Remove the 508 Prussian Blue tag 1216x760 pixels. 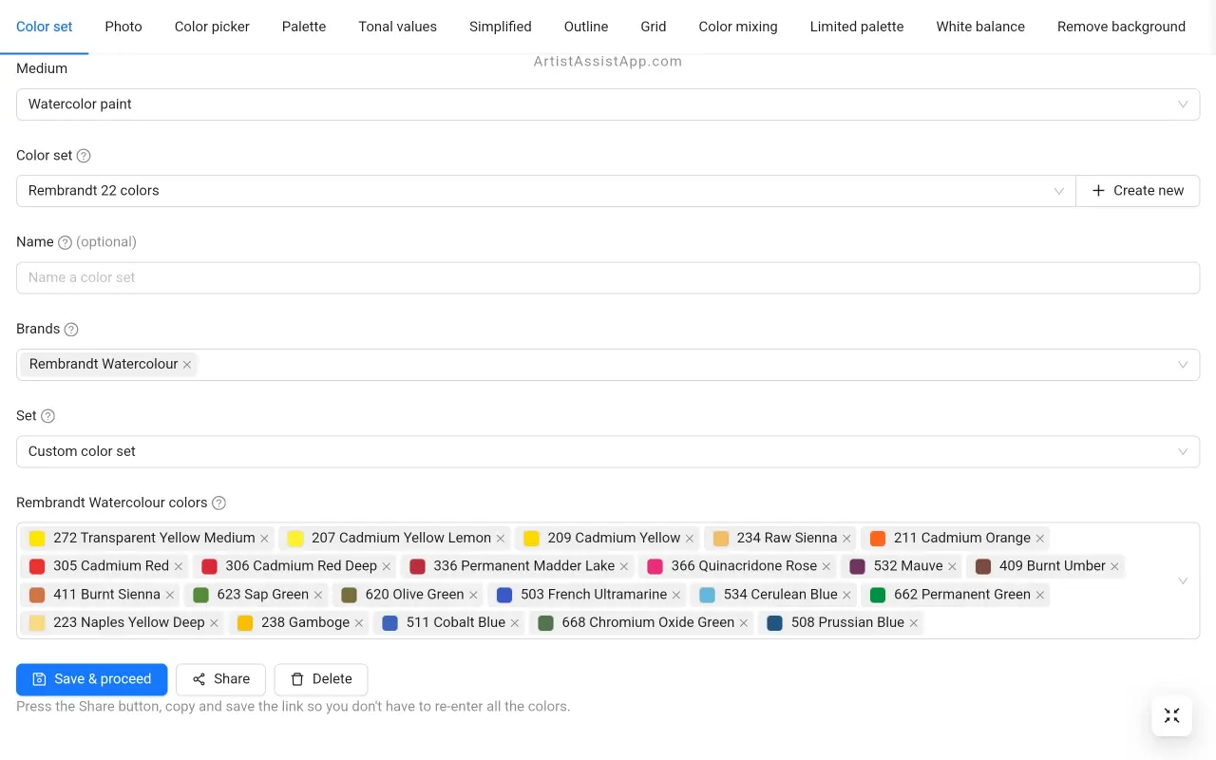click(x=914, y=623)
